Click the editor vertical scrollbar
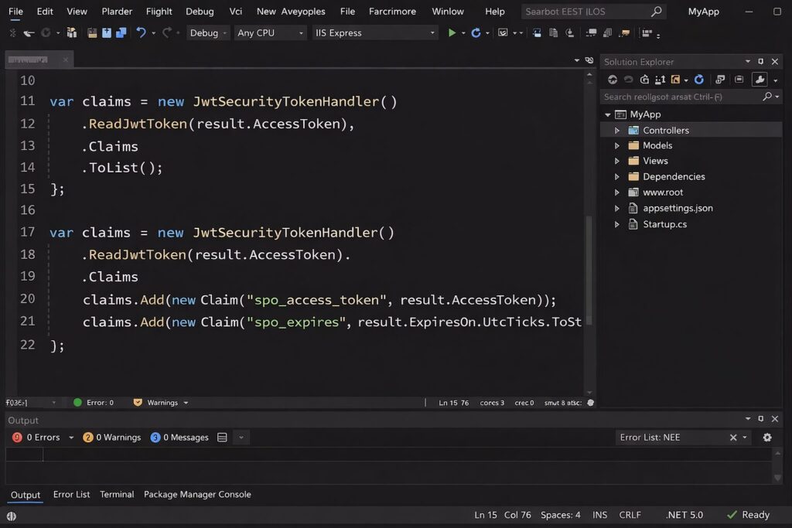 click(x=589, y=271)
